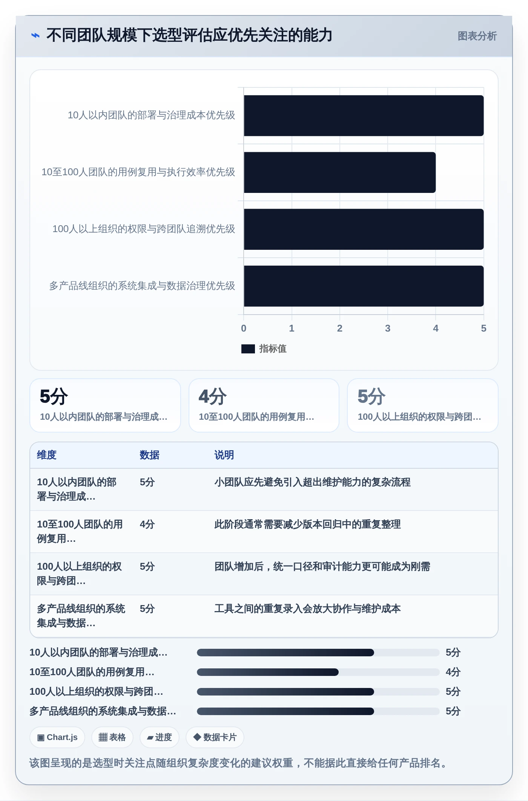Click the 维度 column header
This screenshot has width=528, height=801.
click(47, 455)
